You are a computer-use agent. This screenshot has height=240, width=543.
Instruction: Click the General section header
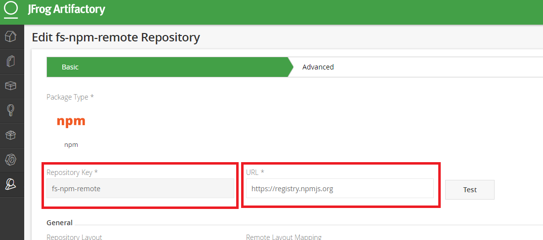(x=60, y=223)
